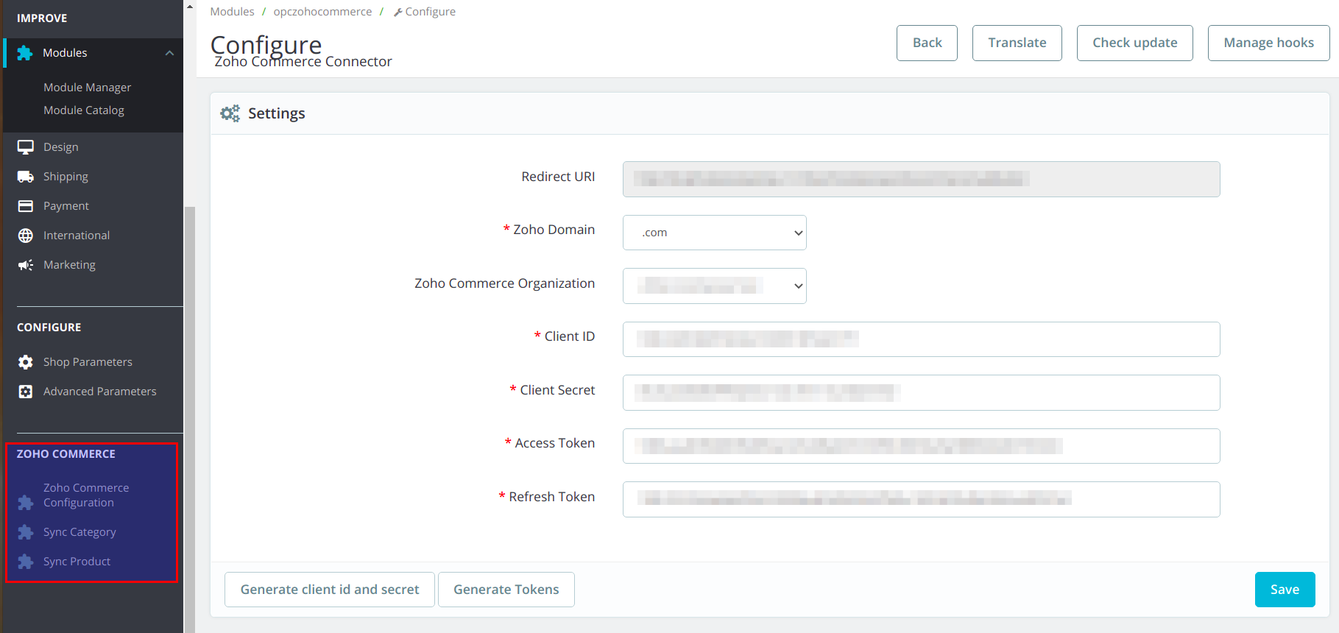Open Sync Product page
Screen dimensions: 1339x633
pos(77,562)
